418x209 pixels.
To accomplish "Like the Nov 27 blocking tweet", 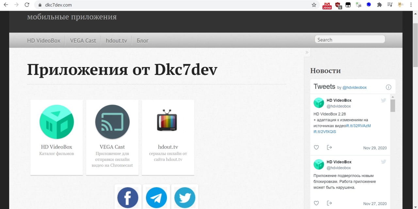I will (316, 203).
